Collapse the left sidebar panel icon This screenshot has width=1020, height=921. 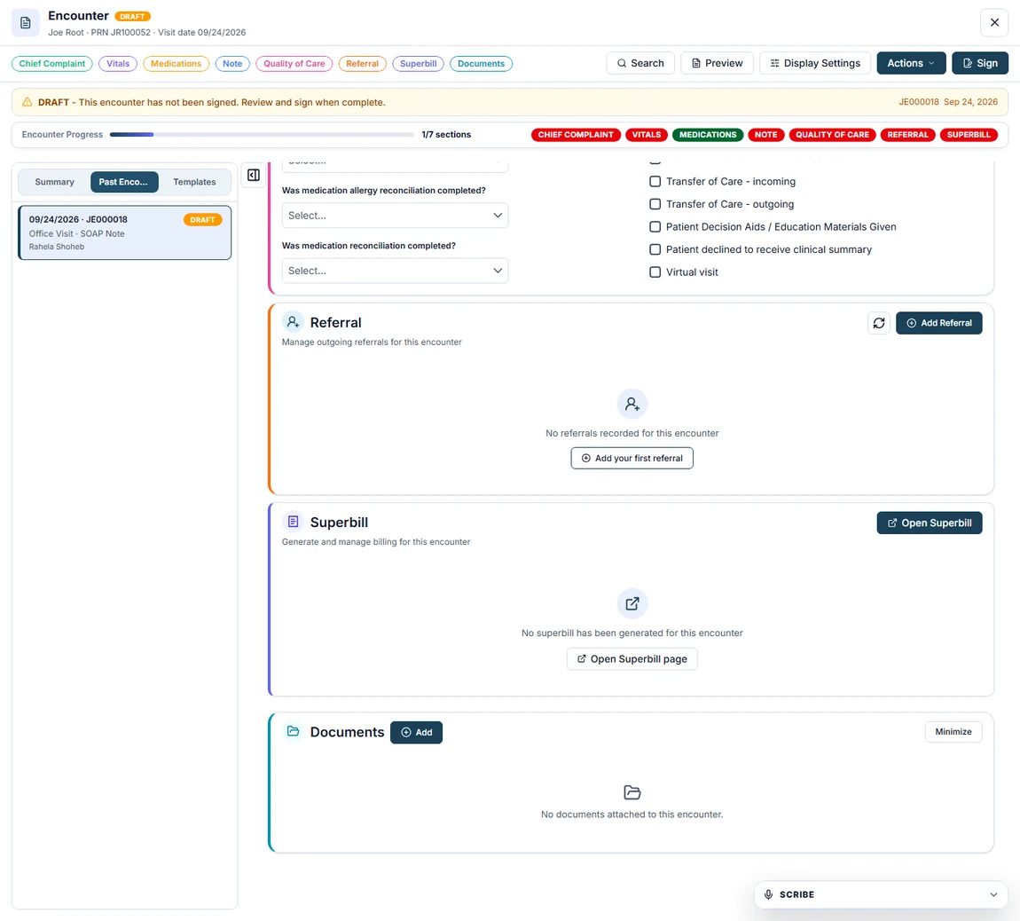pyautogui.click(x=254, y=175)
